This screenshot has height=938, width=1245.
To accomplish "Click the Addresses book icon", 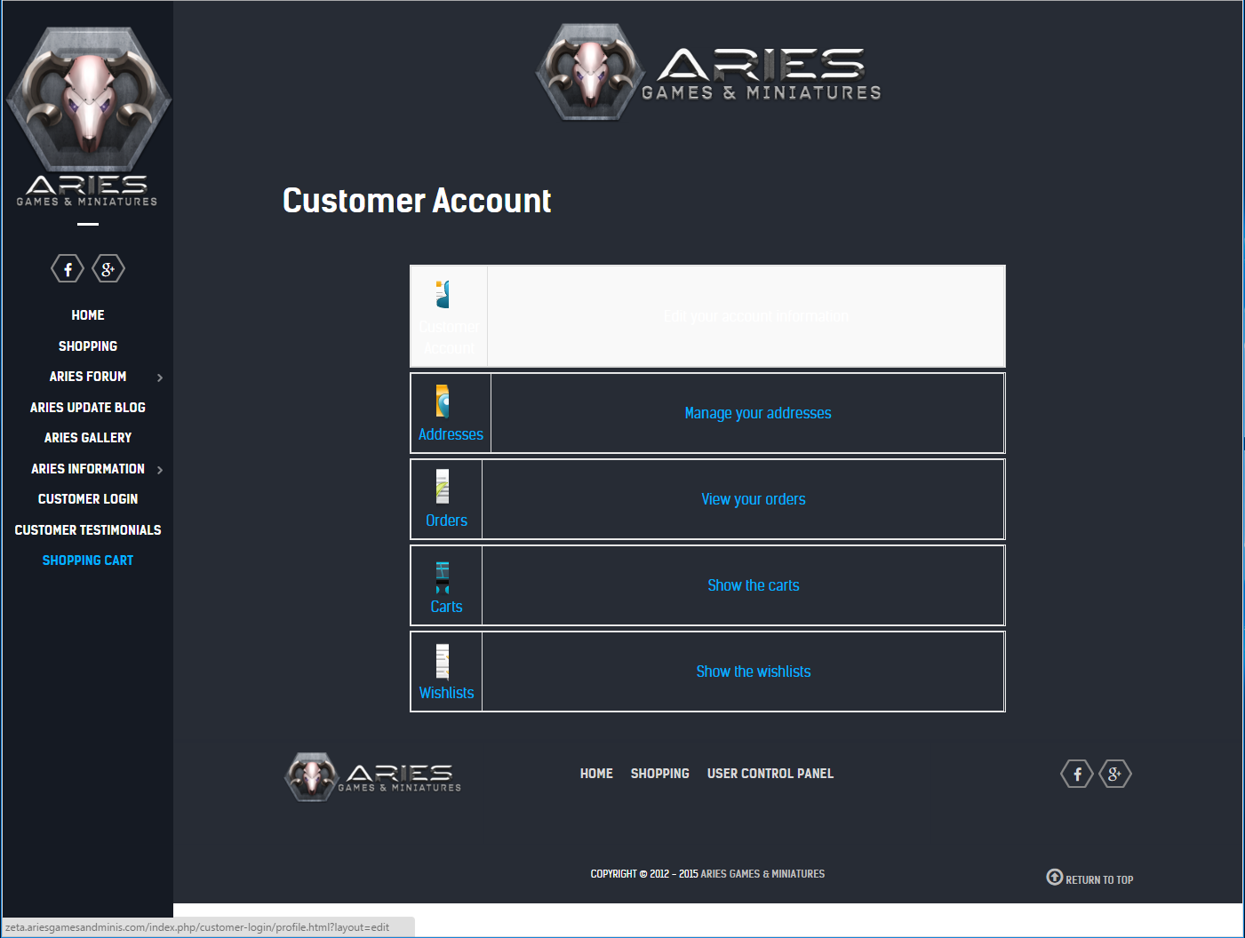I will (443, 401).
